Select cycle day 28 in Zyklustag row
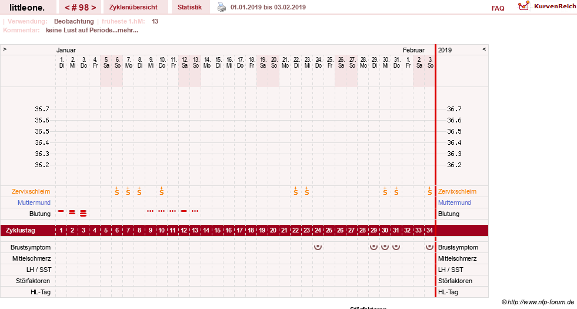This screenshot has width=577, height=309. tap(362, 230)
